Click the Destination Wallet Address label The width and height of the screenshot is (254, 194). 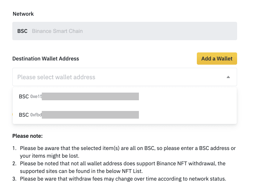pyautogui.click(x=46, y=59)
